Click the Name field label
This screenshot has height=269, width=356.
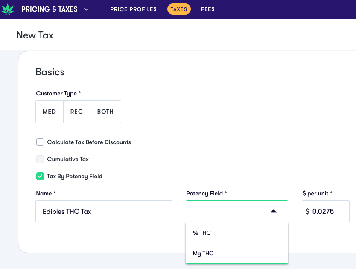(46, 193)
